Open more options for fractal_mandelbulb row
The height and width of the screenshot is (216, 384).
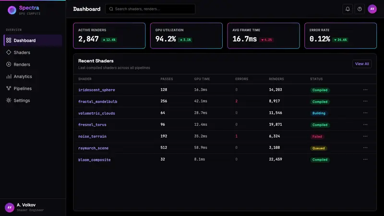click(x=365, y=101)
